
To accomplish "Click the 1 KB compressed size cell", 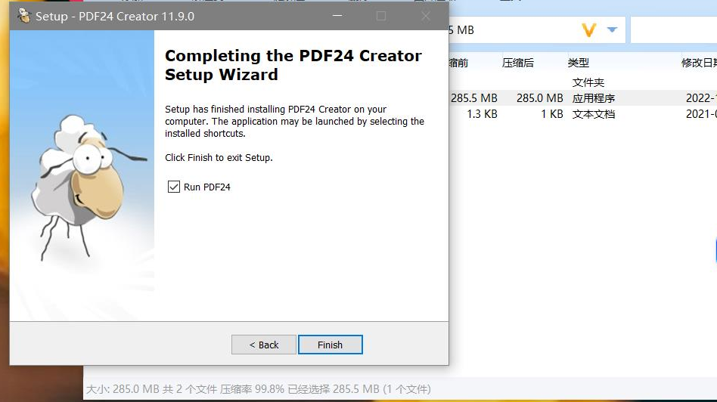I will 552,114.
